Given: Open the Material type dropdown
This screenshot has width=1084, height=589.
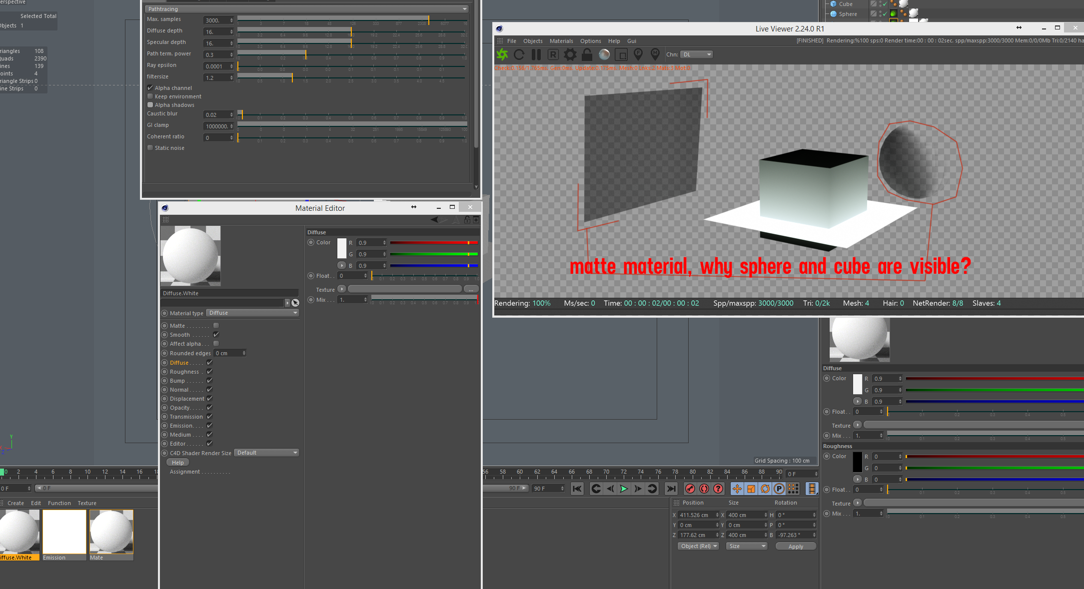Looking at the screenshot, I should pyautogui.click(x=253, y=313).
